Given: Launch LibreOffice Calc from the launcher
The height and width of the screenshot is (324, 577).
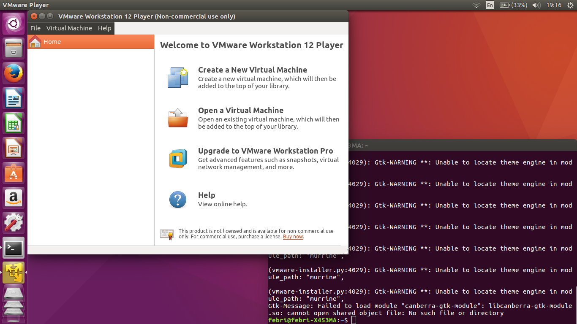Looking at the screenshot, I should [x=14, y=123].
